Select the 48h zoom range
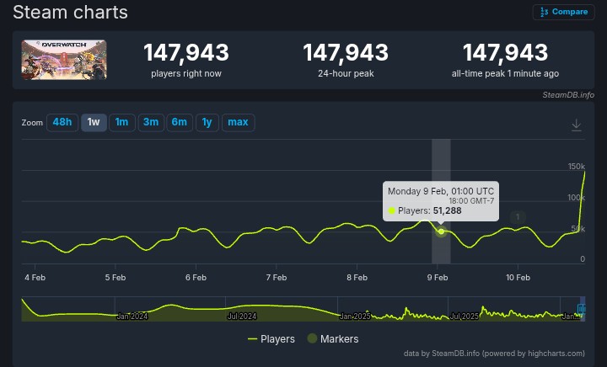Viewport: 607px width, 367px height. click(62, 122)
